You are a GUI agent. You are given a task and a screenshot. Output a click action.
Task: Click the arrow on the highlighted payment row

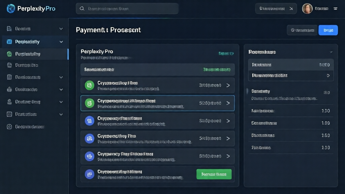[228, 103]
